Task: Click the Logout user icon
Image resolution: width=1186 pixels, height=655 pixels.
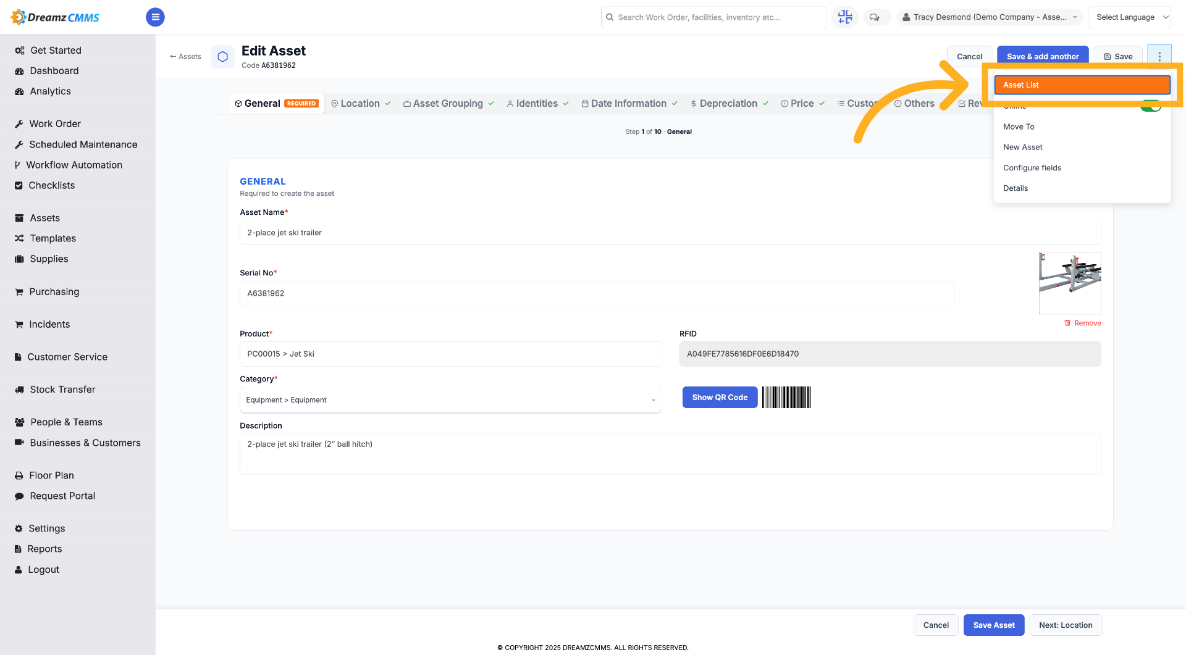Action: click(x=19, y=570)
